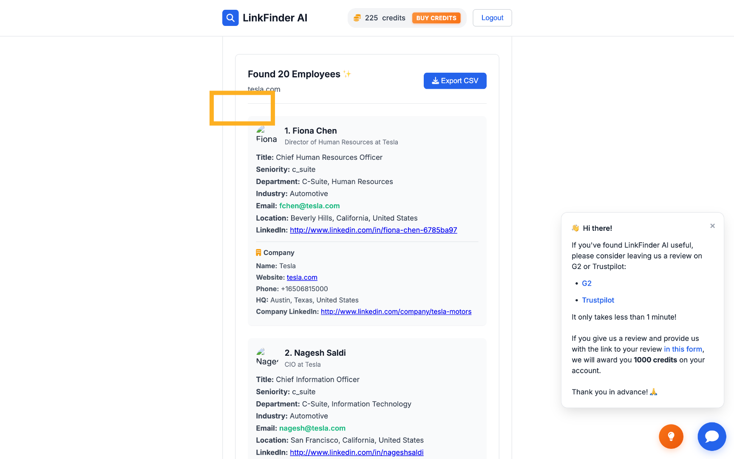The height and width of the screenshot is (459, 734).
Task: Click Fiona Chen's profile picture
Action: [266, 135]
